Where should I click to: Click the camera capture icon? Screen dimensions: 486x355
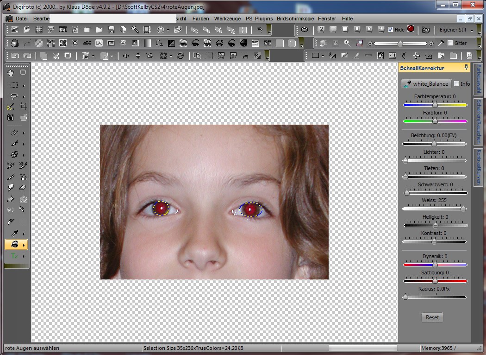[305, 30]
